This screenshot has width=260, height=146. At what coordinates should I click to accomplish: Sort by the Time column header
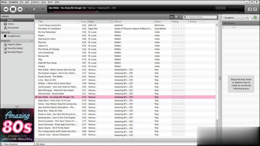(83, 22)
